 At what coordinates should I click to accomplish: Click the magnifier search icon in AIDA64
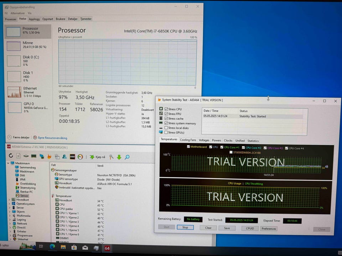coord(127,157)
